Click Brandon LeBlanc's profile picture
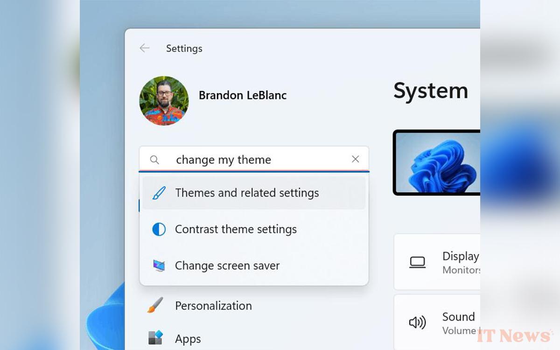 (164, 100)
